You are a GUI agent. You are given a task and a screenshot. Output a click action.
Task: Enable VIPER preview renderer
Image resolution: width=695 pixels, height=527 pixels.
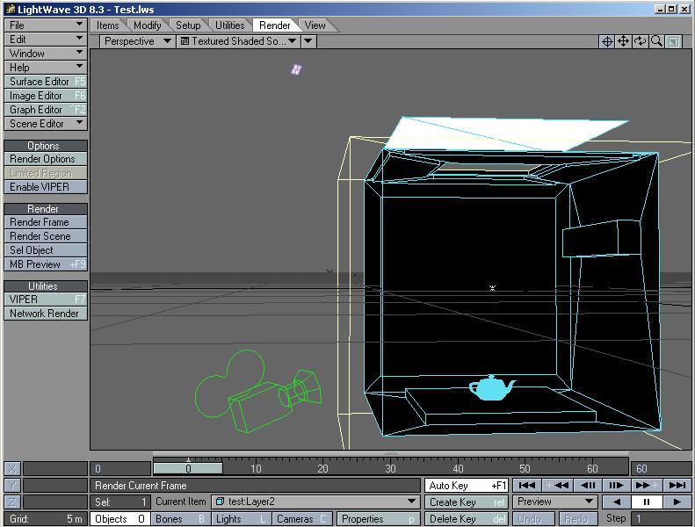pyautogui.click(x=46, y=187)
